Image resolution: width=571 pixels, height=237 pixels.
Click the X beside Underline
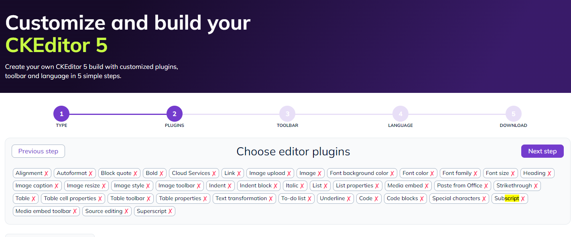coord(349,199)
